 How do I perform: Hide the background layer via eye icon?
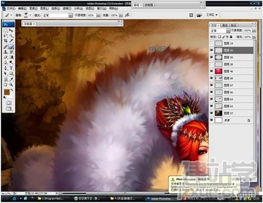tap(212, 120)
